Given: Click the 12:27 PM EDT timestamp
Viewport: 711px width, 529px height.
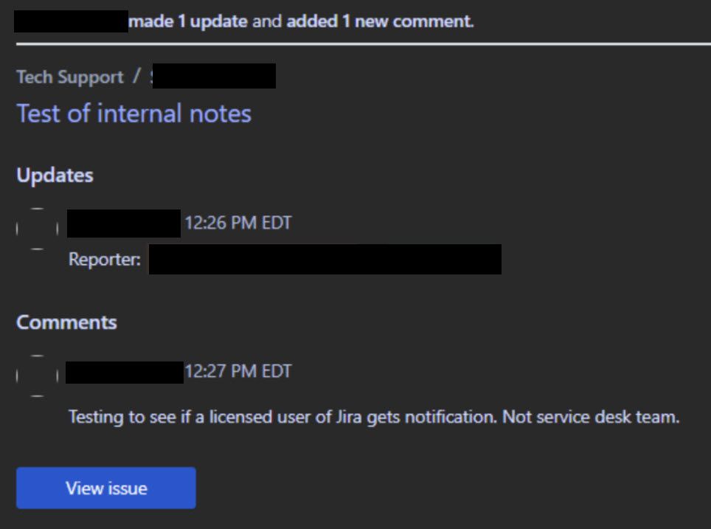Looking at the screenshot, I should pyautogui.click(x=237, y=371).
